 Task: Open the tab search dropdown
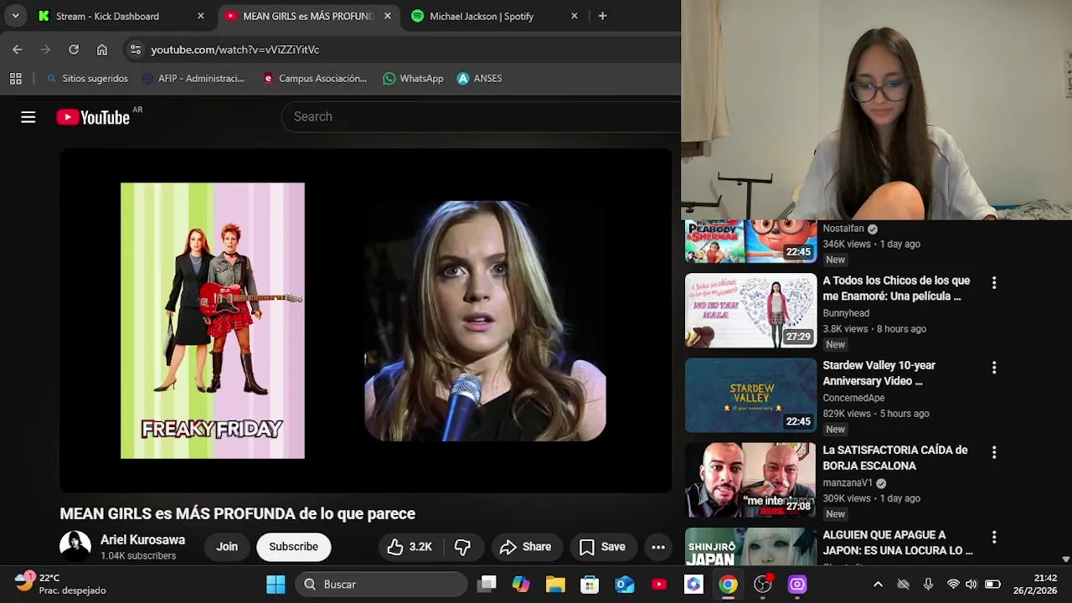click(x=15, y=16)
